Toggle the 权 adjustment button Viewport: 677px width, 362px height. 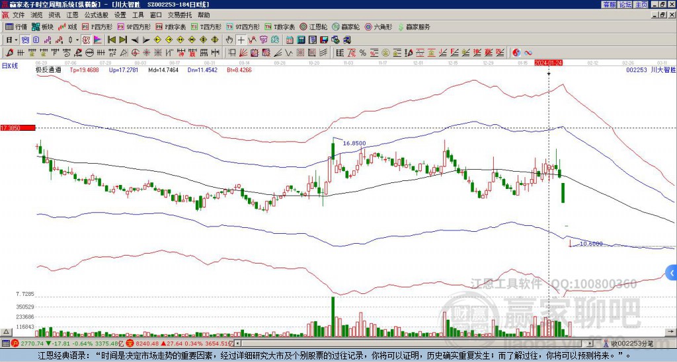click(x=86, y=40)
